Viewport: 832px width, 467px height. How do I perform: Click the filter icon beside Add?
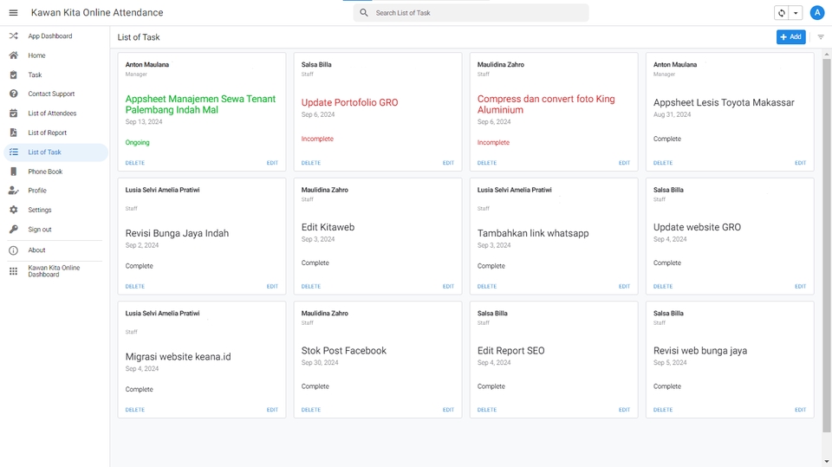(821, 37)
